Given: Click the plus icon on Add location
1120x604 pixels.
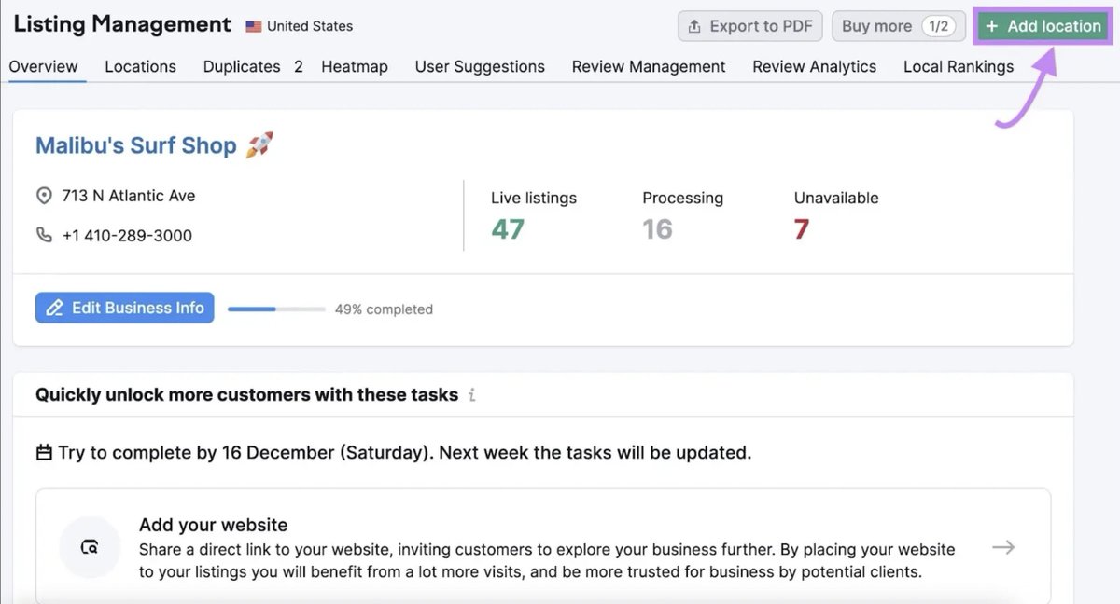Looking at the screenshot, I should (992, 26).
